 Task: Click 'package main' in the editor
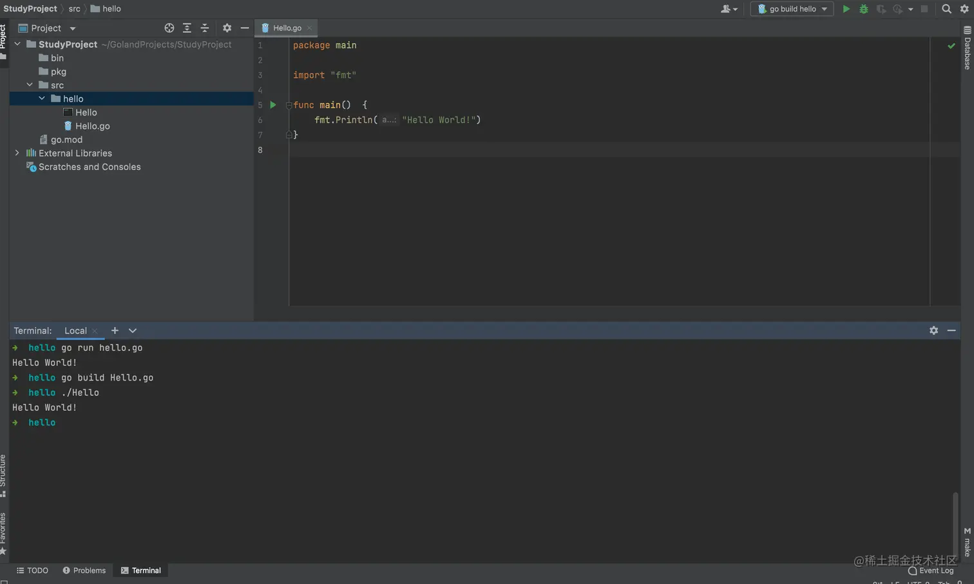[x=325, y=45]
